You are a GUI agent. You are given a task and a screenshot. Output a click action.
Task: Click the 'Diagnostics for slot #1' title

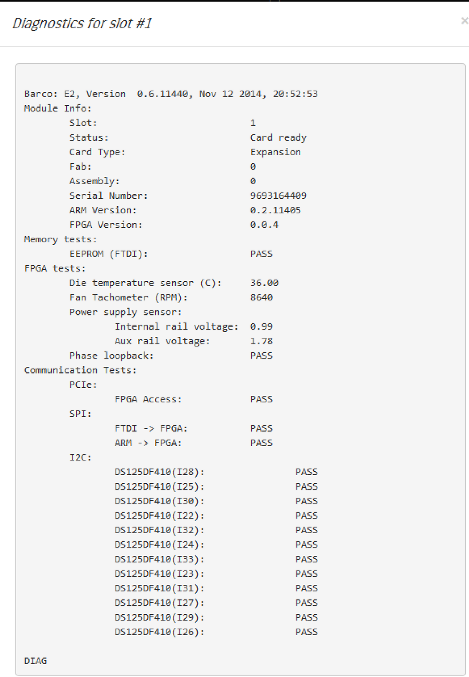(82, 23)
